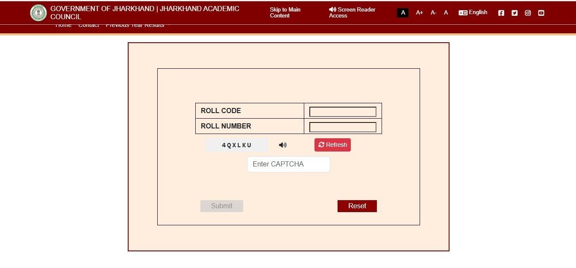This screenshot has width=576, height=268.
Task: Open the Twitter social media icon
Action: 514,13
